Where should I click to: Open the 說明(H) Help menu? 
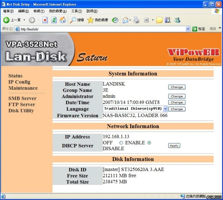(92, 11)
